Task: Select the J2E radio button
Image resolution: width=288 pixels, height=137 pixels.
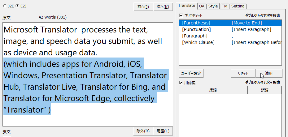Action: tap(5, 6)
